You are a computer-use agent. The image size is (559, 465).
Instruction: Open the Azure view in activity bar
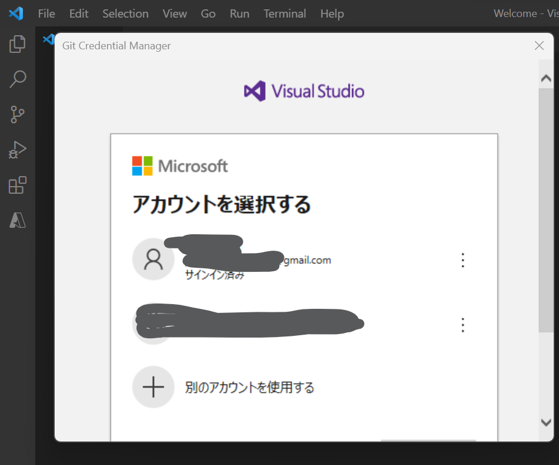pos(17,220)
